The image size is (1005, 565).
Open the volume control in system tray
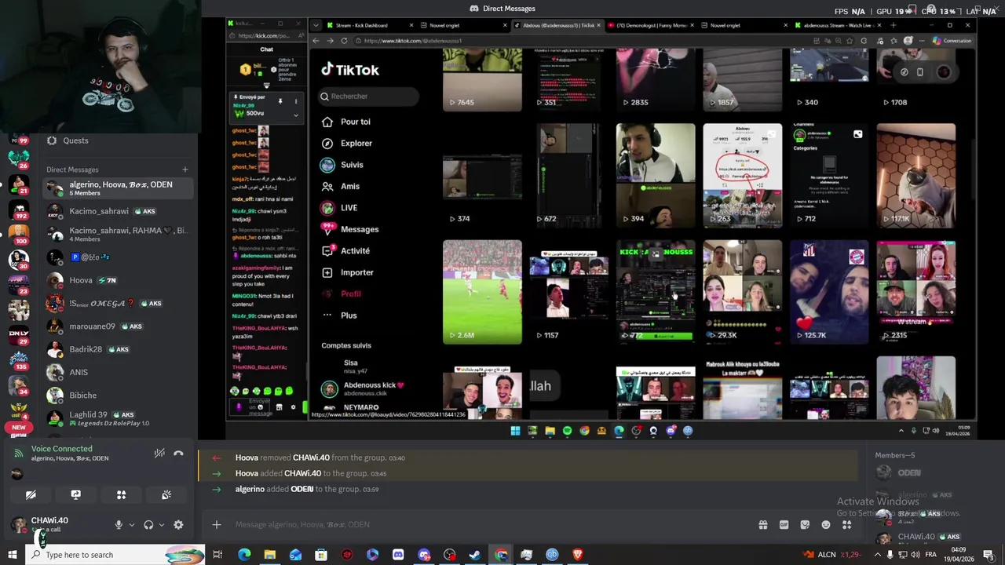coord(915,555)
